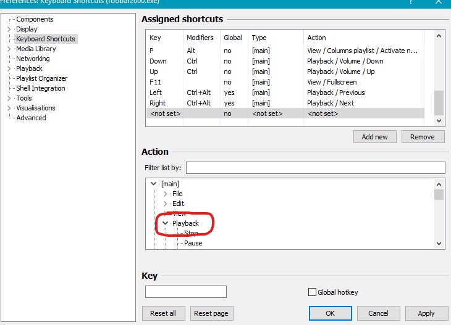Expand the Edit action node
This screenshot has width=451, height=325.
(x=165, y=204)
